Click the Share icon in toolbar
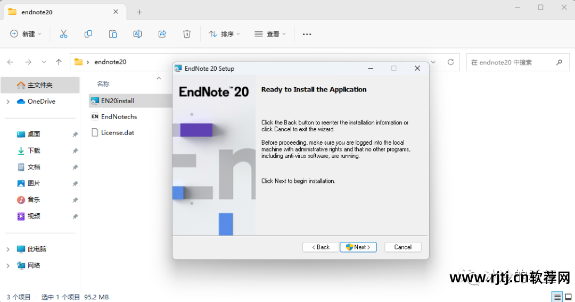The height and width of the screenshot is (302, 575). click(x=162, y=34)
